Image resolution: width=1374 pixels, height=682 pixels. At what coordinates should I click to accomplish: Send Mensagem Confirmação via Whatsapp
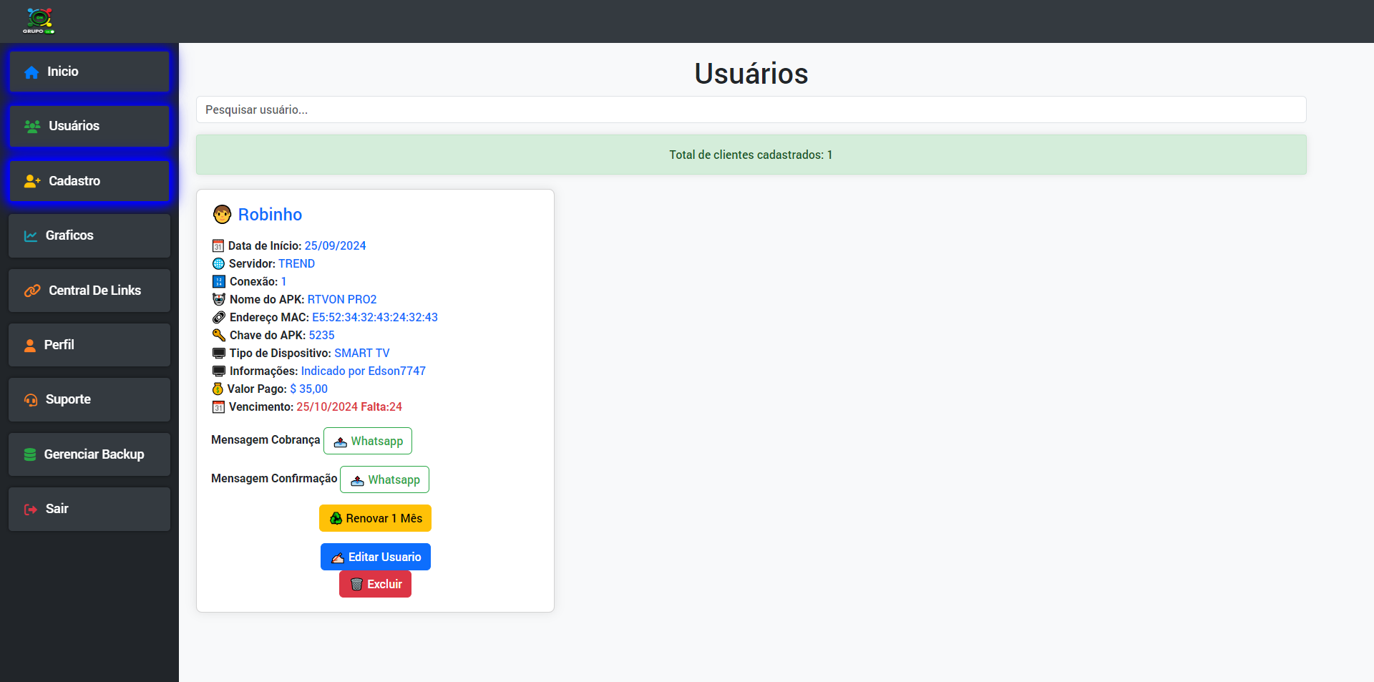[384, 479]
